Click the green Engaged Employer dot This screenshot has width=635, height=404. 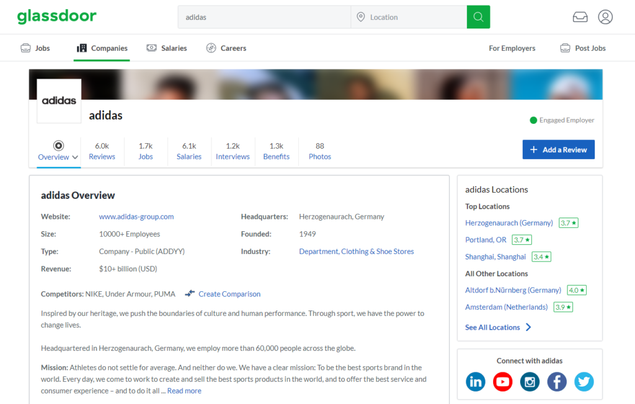(x=533, y=120)
